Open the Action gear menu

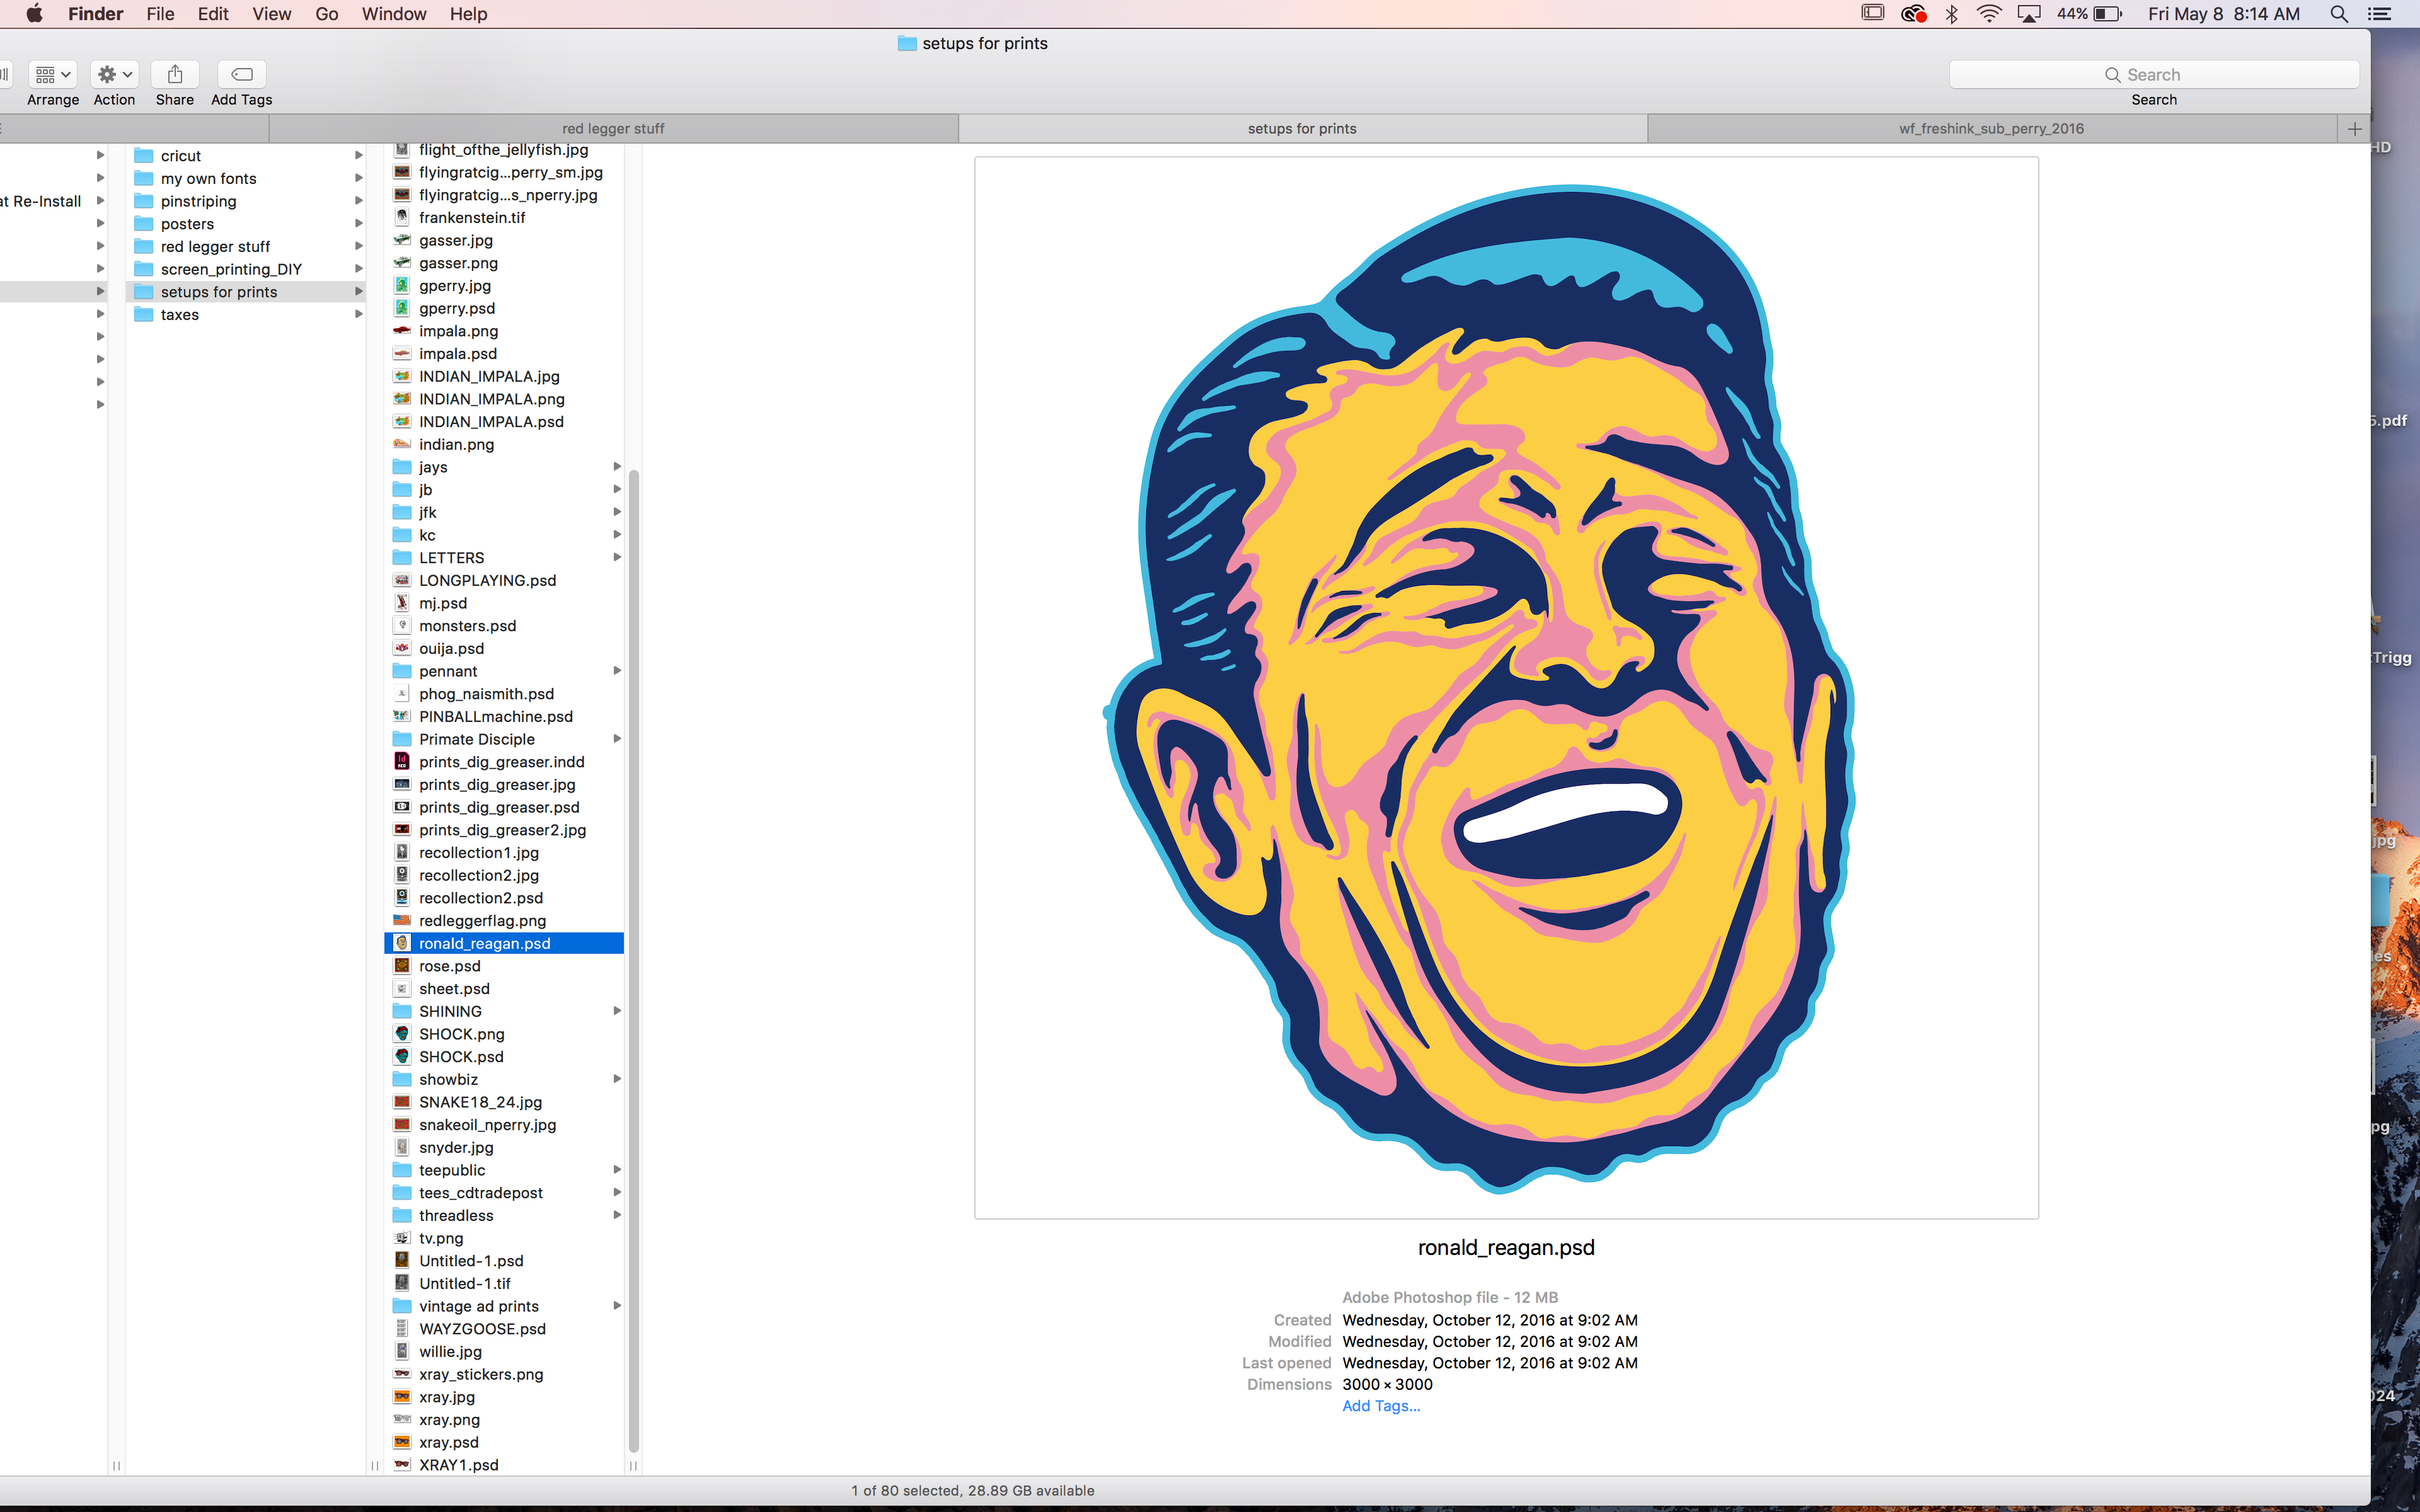tap(114, 74)
